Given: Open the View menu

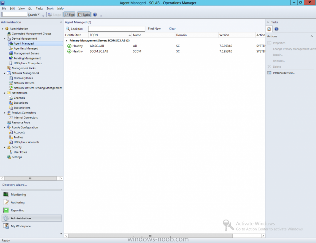Looking at the screenshot, I should (22, 8).
